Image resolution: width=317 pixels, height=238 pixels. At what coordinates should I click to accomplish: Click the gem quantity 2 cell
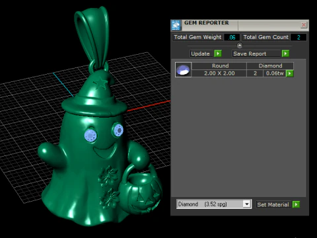(x=255, y=73)
